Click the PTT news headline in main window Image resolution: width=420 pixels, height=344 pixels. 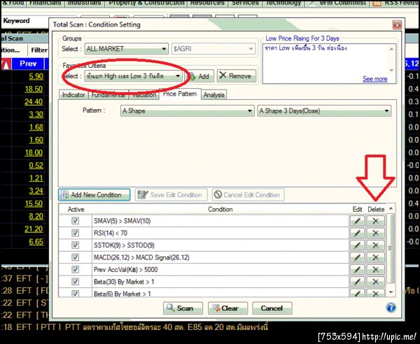166,327
